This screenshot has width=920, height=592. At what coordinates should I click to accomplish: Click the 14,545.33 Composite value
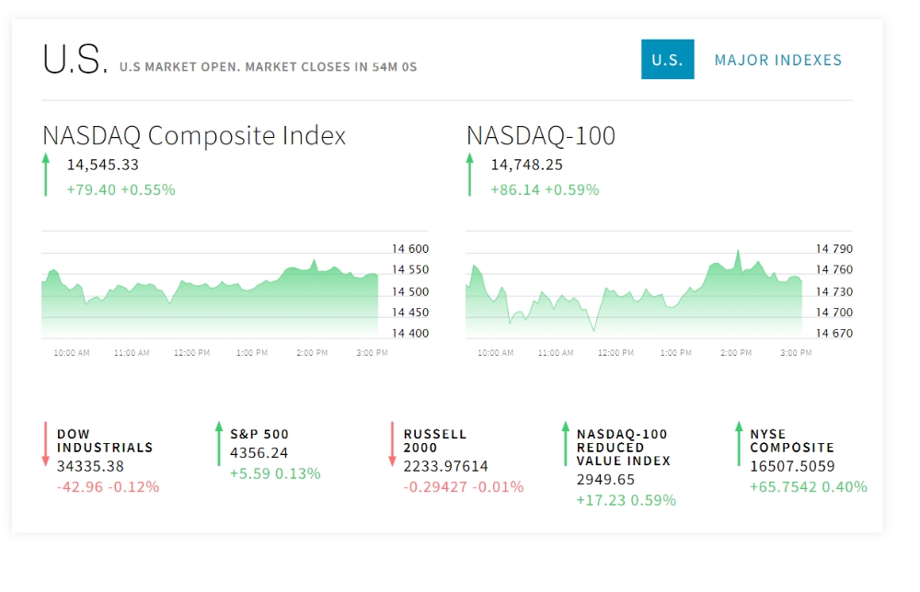coord(103,165)
